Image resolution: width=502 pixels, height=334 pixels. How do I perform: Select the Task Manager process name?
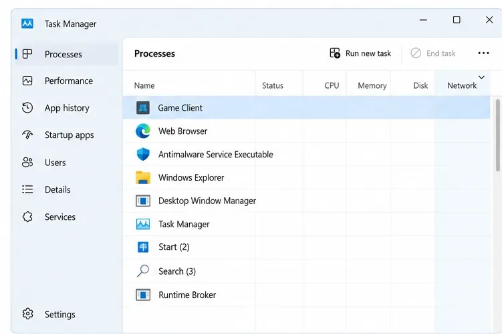click(x=184, y=224)
